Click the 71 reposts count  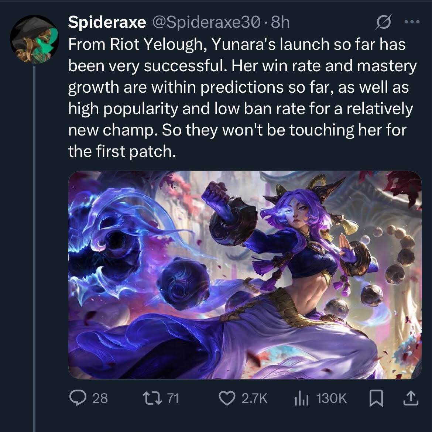[x=173, y=398]
